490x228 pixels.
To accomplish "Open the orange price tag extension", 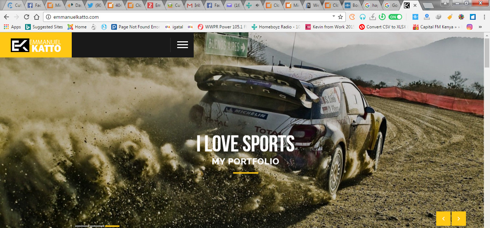I will coord(449,17).
